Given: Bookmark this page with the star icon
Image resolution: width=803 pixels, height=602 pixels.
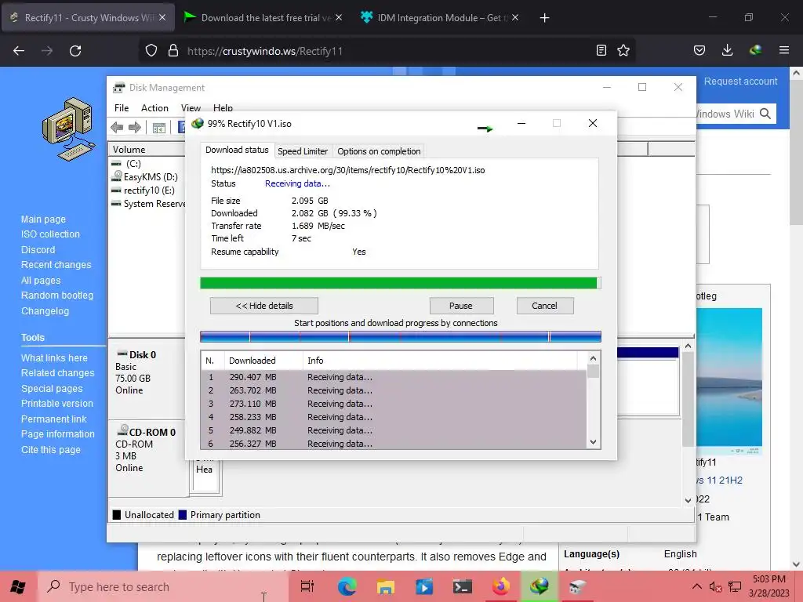Looking at the screenshot, I should 623,50.
